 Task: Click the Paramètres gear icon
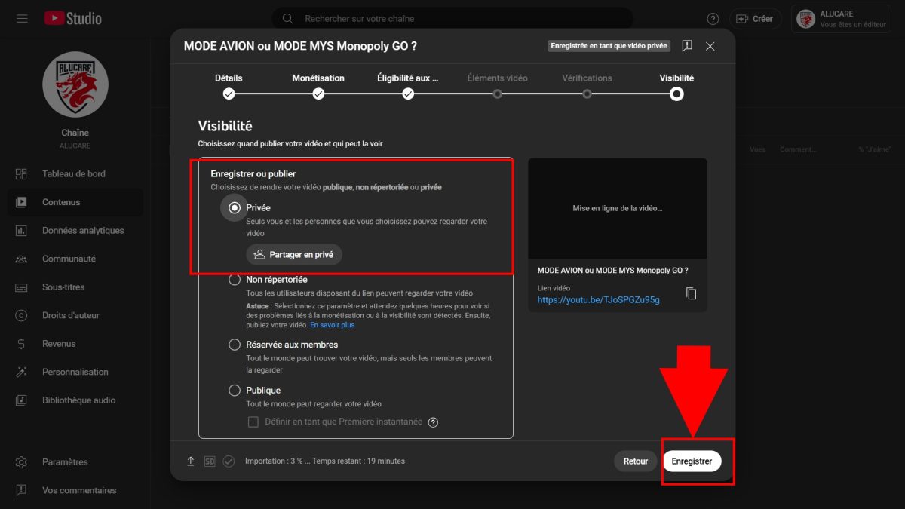(x=21, y=462)
